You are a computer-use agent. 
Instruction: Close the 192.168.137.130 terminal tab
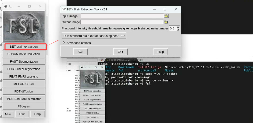tap(135, 60)
